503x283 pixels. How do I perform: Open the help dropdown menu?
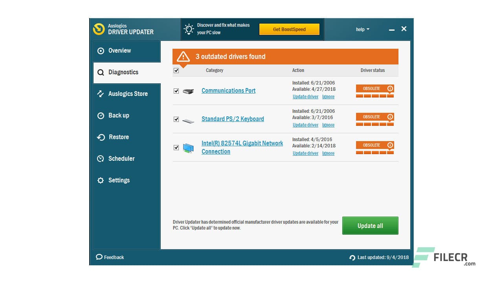point(362,29)
